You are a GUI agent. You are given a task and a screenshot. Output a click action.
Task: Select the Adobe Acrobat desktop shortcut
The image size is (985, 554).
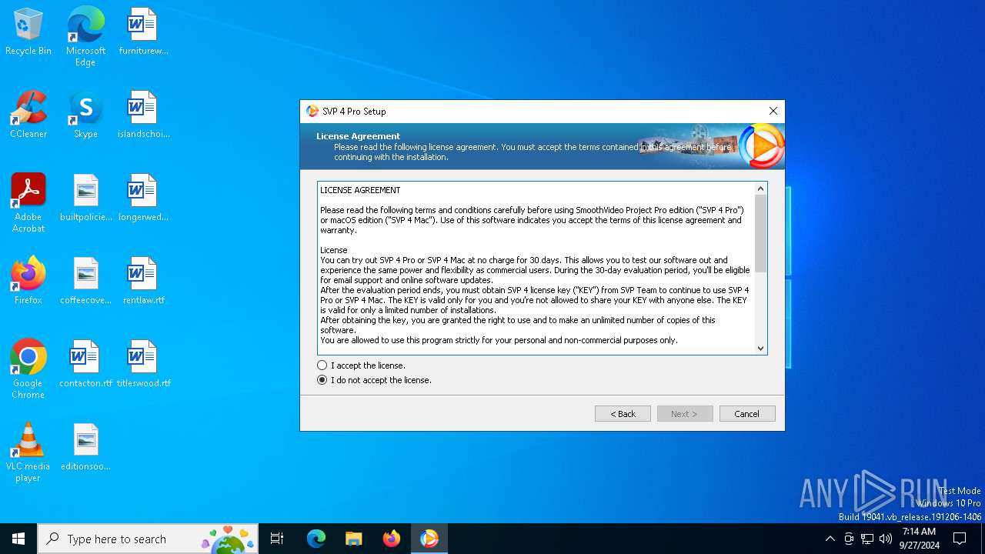(28, 203)
